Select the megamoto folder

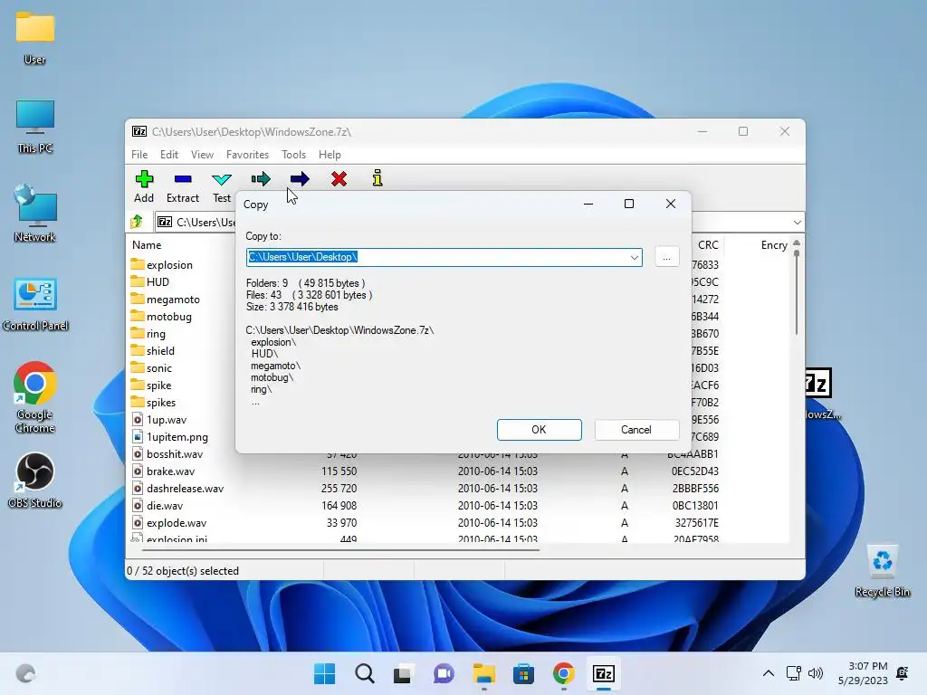coord(166,299)
